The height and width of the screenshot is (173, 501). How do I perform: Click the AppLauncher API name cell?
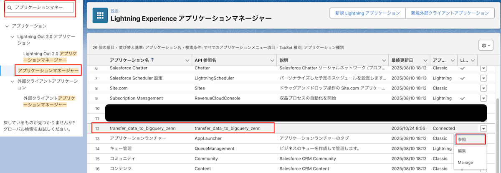click(x=208, y=138)
